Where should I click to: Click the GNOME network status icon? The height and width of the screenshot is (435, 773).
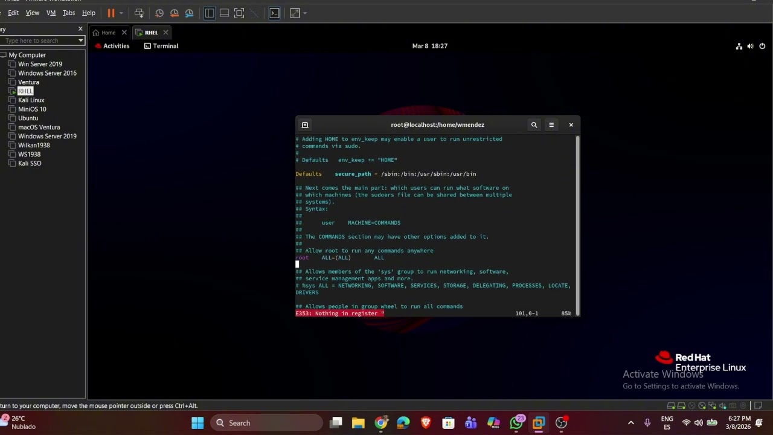point(739,46)
